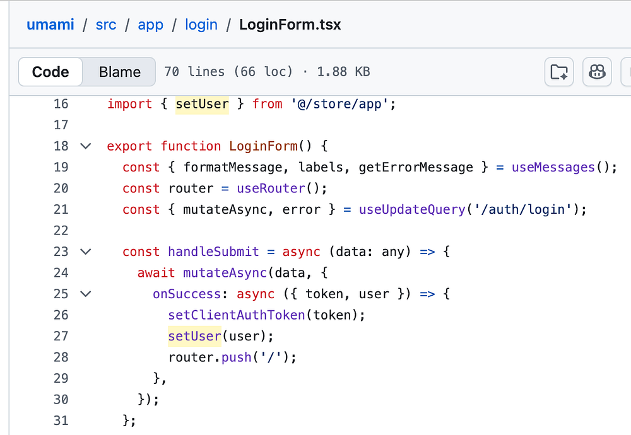This screenshot has width=631, height=435.
Task: Click the folder with sparkle icon button
Action: pos(559,72)
